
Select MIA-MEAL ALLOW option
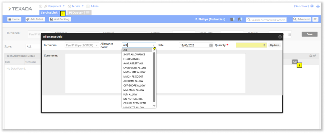(137, 90)
